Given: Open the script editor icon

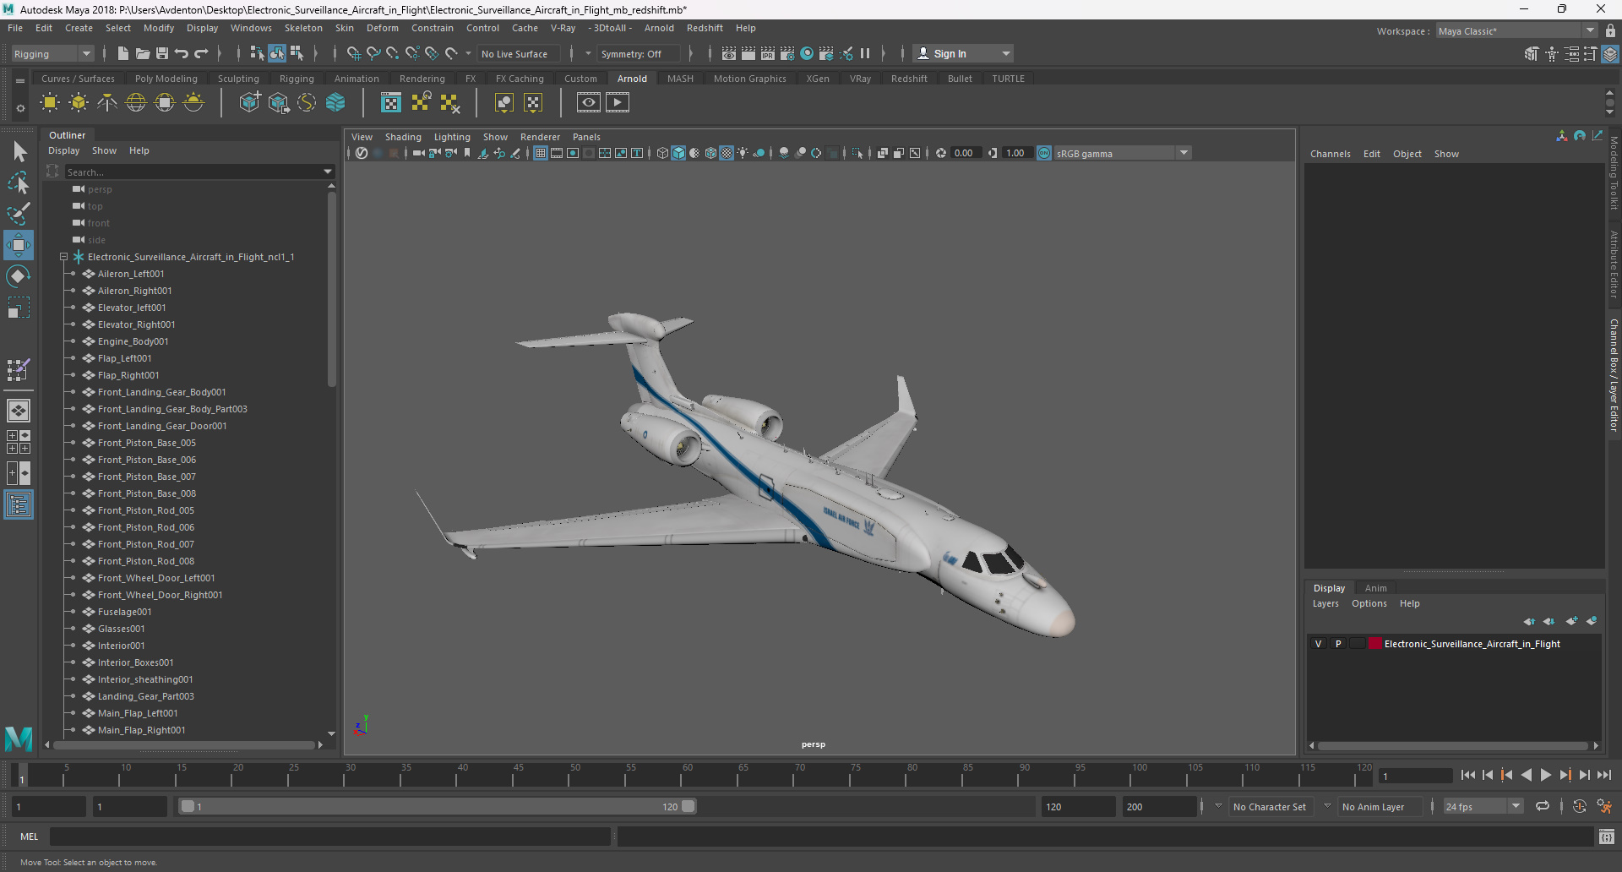Looking at the screenshot, I should coord(1607,837).
